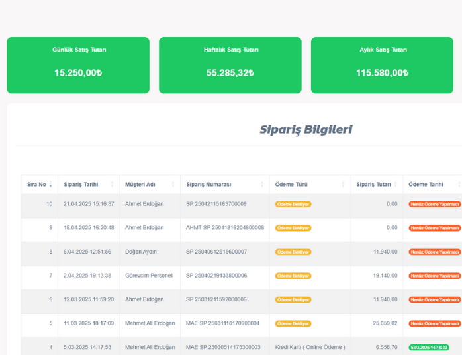Click Görevcim Personeli customer name
This screenshot has width=462, height=355.
pyautogui.click(x=149, y=276)
